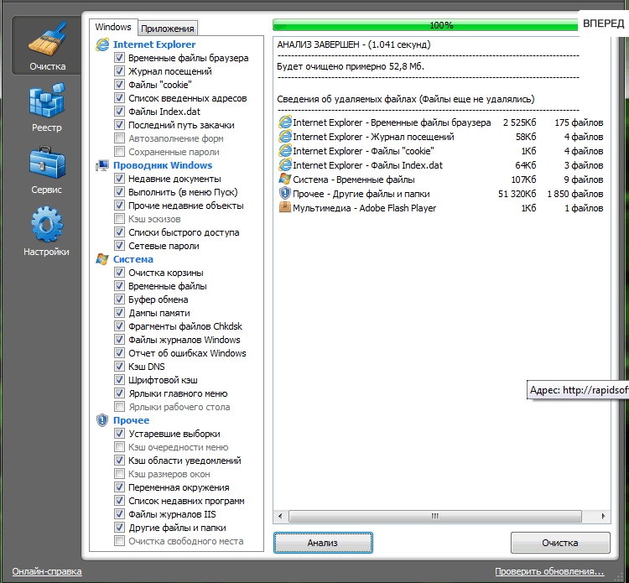629x583 pixels.
Task: Open the Реестр registry cubes section
Action: (x=47, y=107)
